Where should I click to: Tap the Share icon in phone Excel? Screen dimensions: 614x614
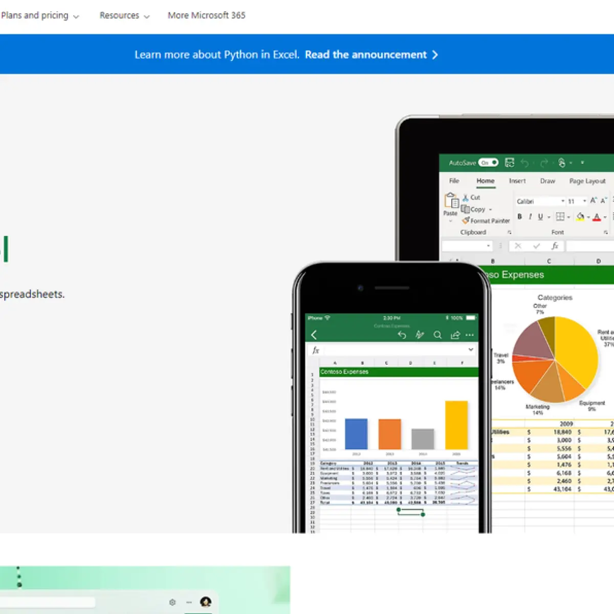pyautogui.click(x=455, y=335)
